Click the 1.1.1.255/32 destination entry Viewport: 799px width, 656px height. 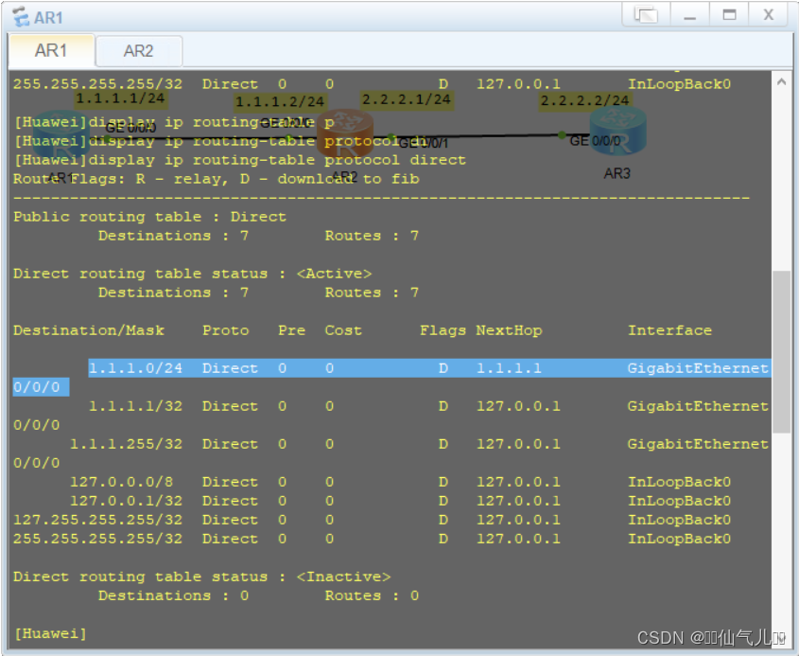click(x=126, y=444)
